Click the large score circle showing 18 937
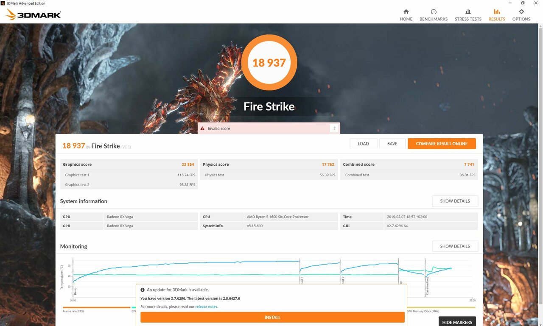The height and width of the screenshot is (326, 543). click(269, 63)
